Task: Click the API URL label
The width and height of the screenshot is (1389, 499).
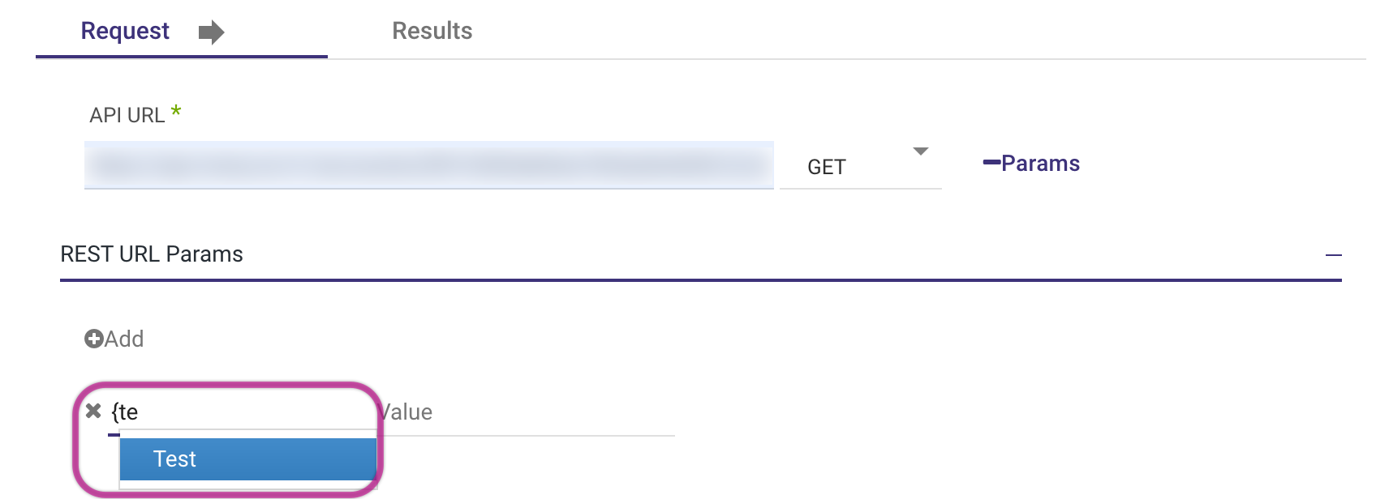Action: [127, 115]
